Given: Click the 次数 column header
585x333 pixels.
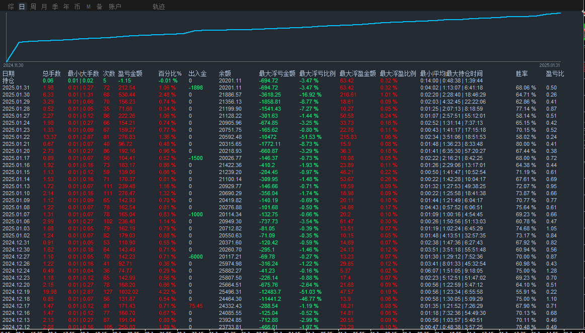Looking at the screenshot, I should (109, 73).
